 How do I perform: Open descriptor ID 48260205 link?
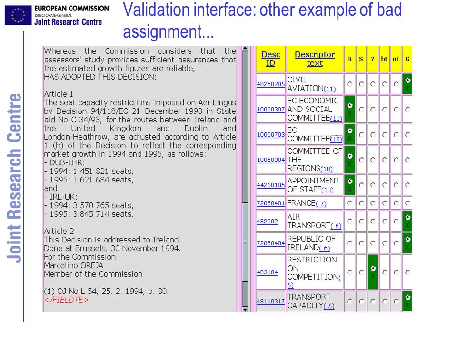point(270,84)
